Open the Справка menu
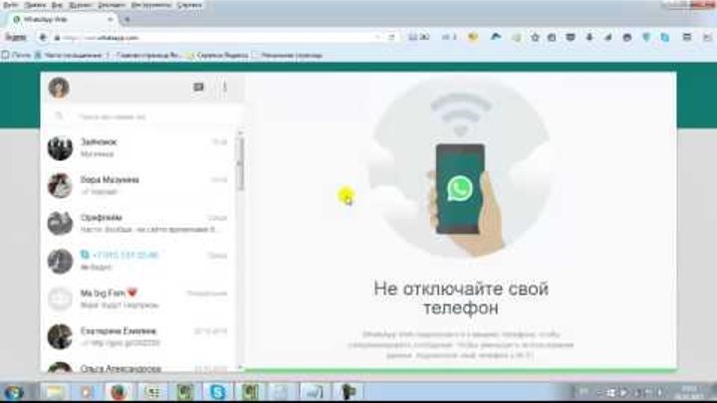Image resolution: width=717 pixels, height=403 pixels. [x=189, y=5]
